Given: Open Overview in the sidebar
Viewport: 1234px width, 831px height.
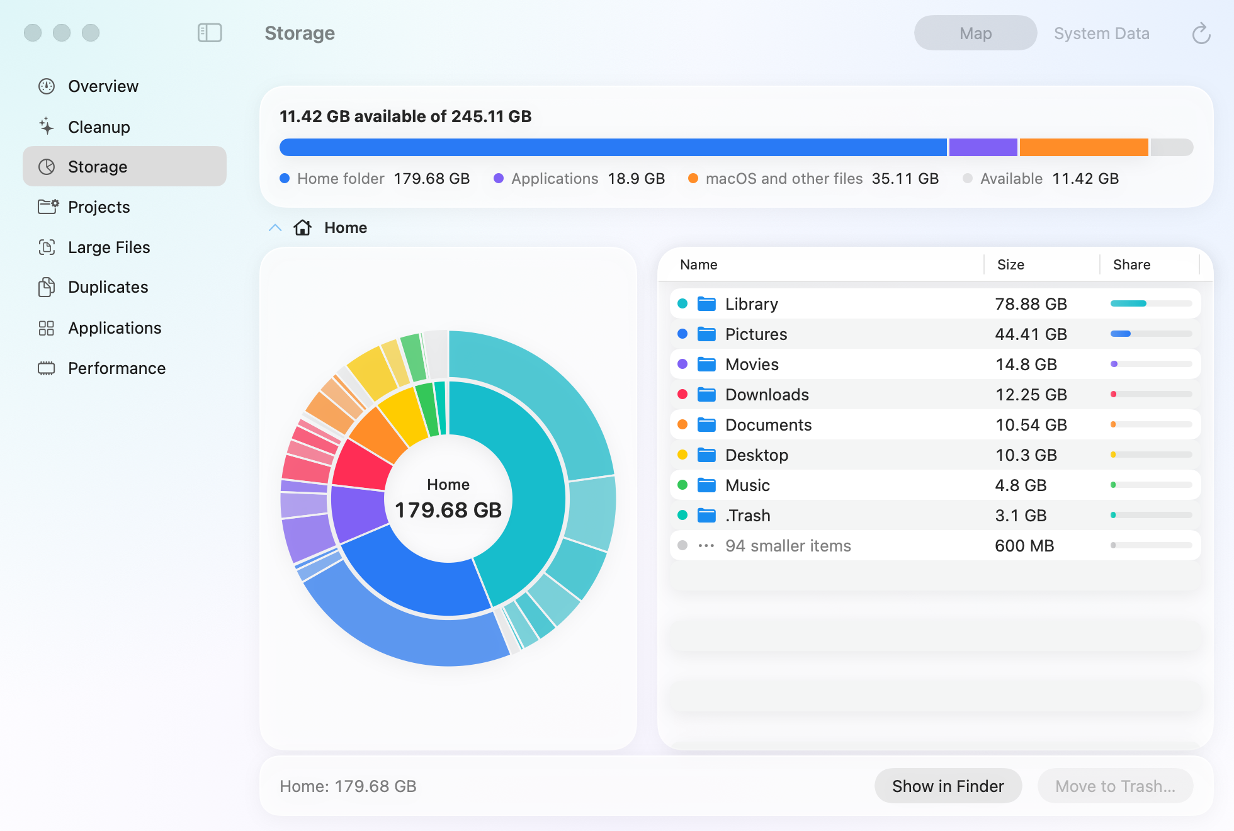Looking at the screenshot, I should [125, 86].
